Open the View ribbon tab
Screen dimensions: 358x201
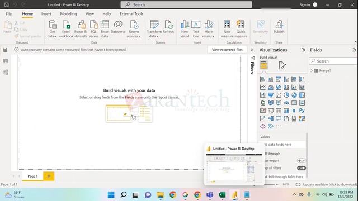click(89, 14)
